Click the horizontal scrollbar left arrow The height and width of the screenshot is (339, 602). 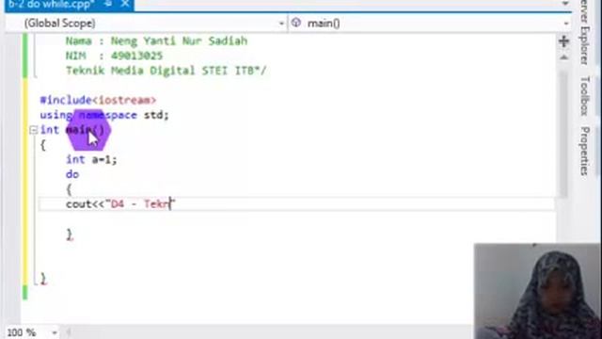tap(69, 332)
